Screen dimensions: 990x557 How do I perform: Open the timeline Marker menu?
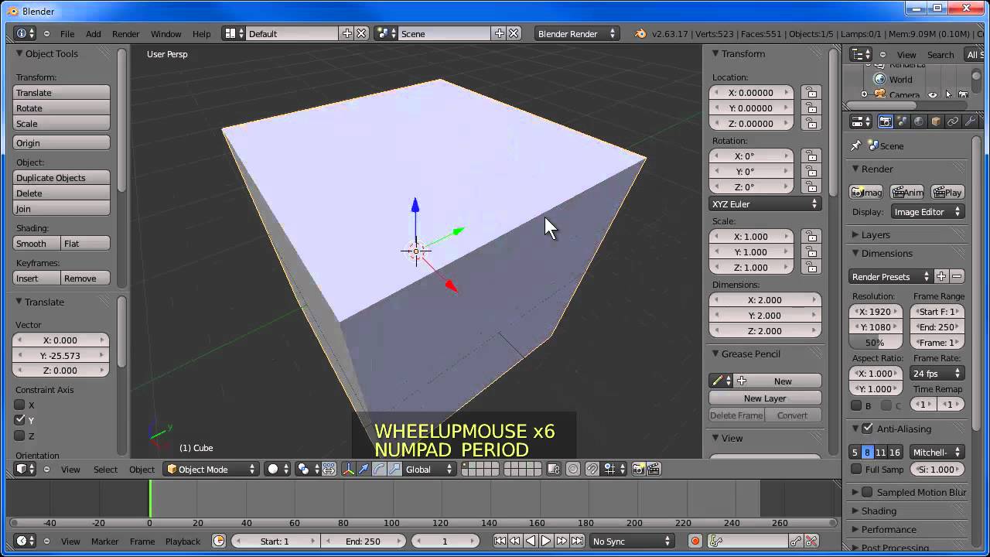pos(105,542)
